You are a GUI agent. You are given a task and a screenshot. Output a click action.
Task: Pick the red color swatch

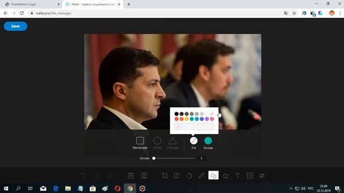(176, 119)
